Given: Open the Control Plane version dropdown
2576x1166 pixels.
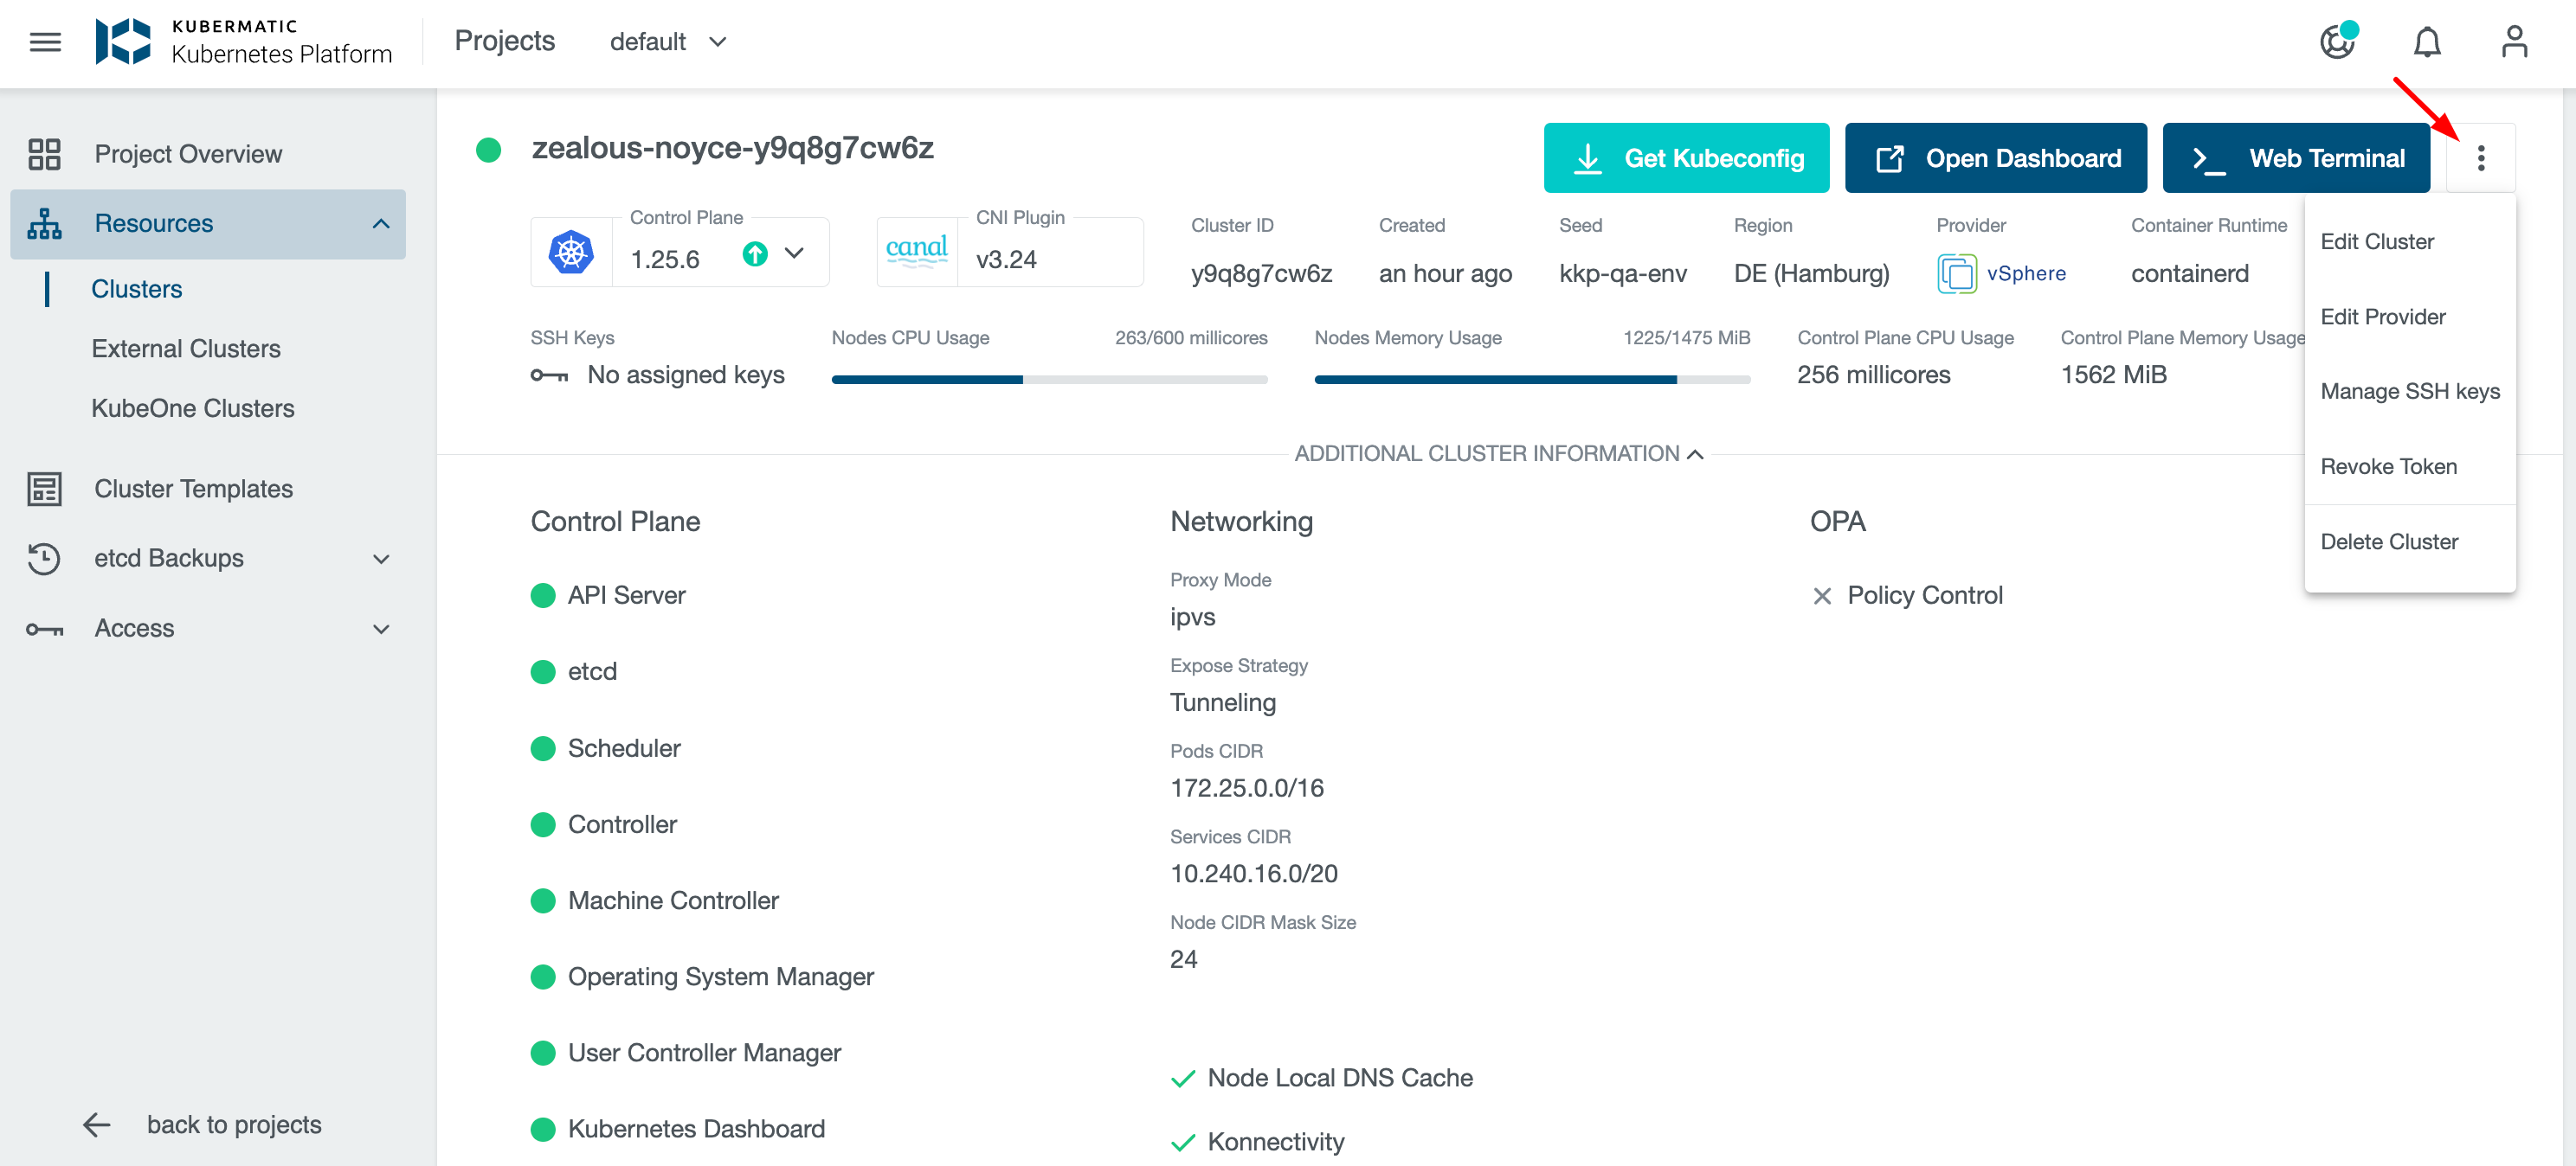Looking at the screenshot, I should [x=794, y=256].
